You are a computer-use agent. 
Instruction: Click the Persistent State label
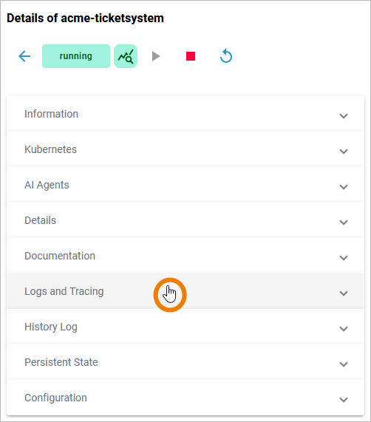tap(61, 362)
